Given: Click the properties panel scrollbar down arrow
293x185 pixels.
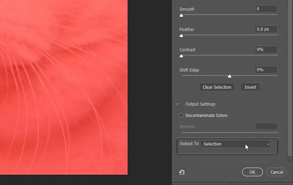Looking at the screenshot, I should point(290,158).
